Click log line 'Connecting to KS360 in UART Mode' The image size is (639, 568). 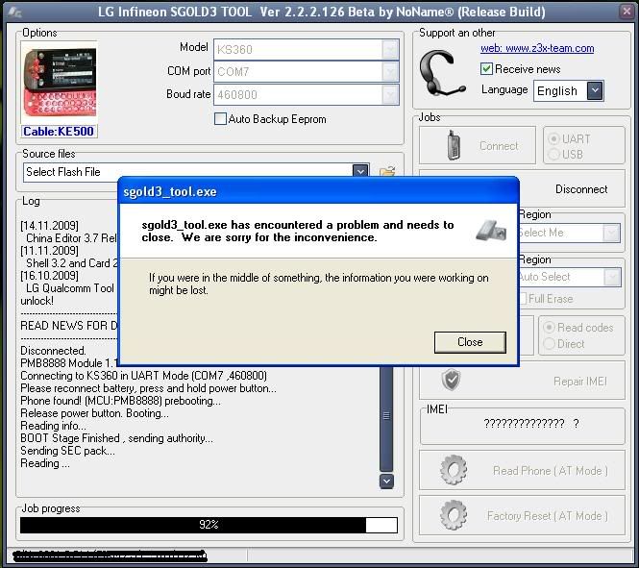[144, 375]
